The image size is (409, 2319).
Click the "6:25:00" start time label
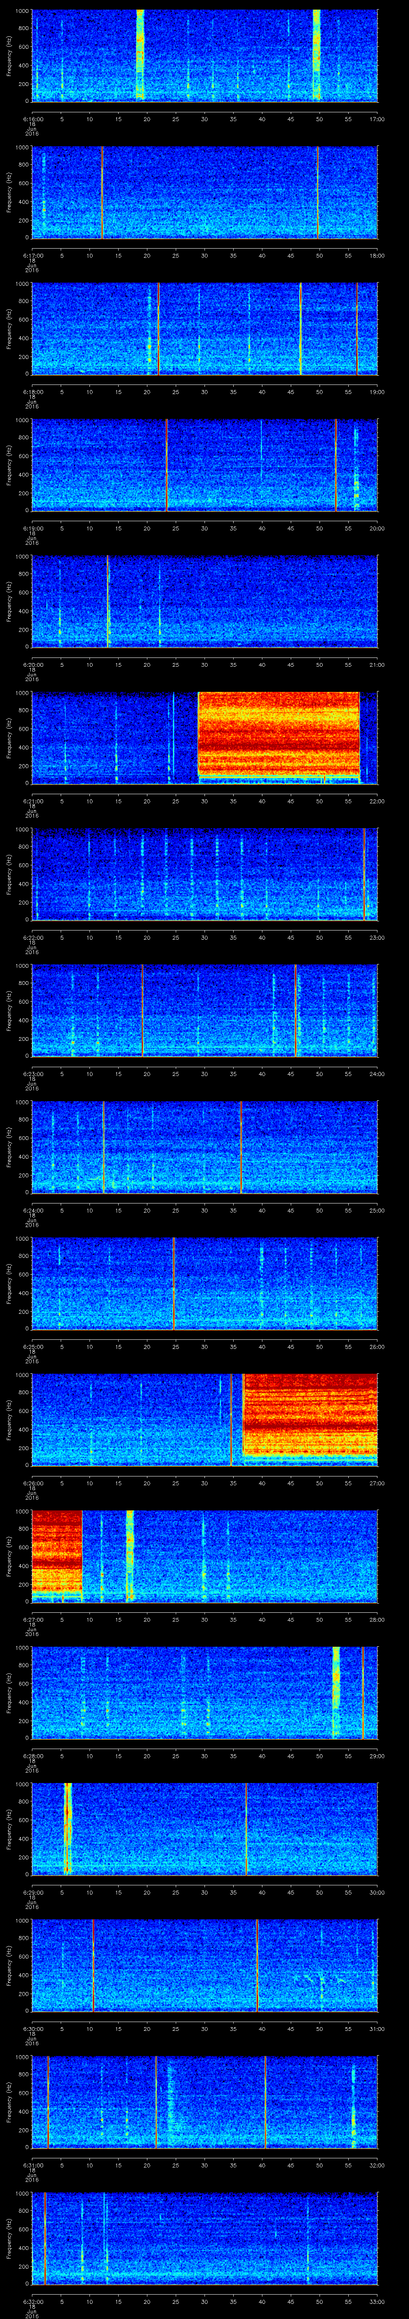32,1346
